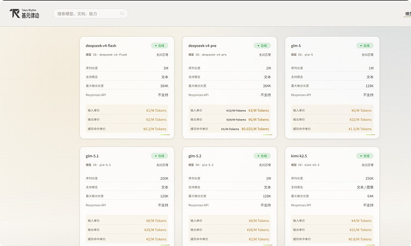
Task: Select model ID text kimi-k2.5
Action: (x=312, y=165)
